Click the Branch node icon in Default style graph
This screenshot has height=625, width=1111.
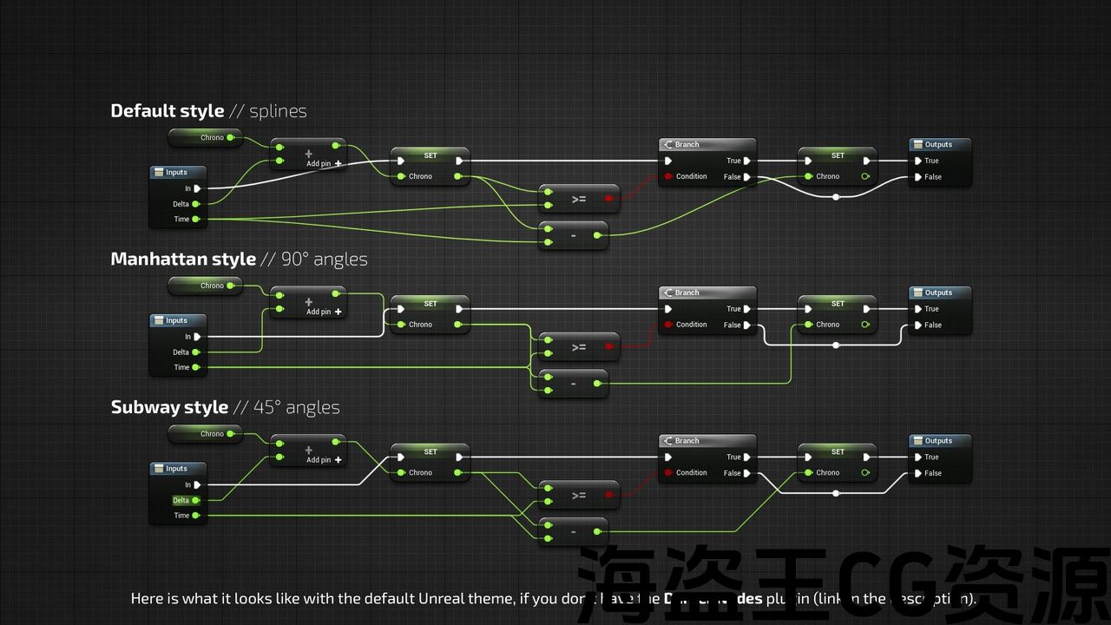(x=667, y=145)
